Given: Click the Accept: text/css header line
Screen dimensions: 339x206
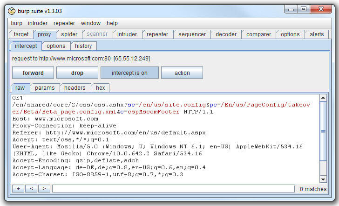Looking at the screenshot, I should tap(61, 140).
